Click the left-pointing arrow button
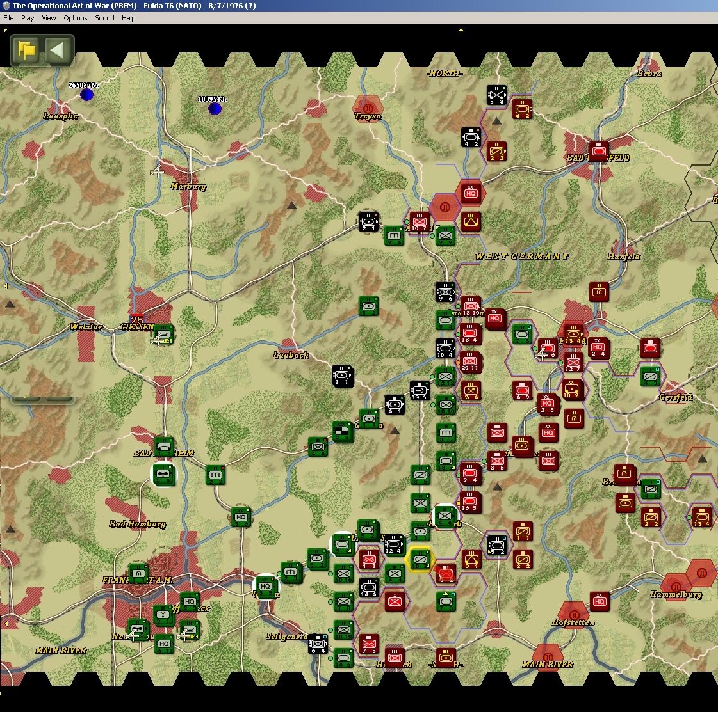Screen dimensions: 718x712 click(x=57, y=50)
